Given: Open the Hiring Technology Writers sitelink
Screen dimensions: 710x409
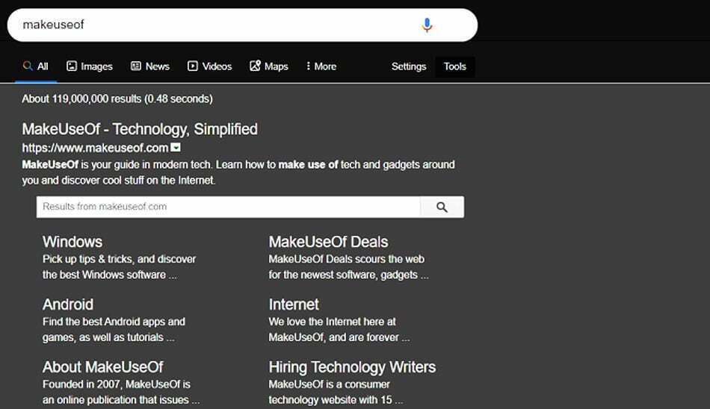Looking at the screenshot, I should coord(352,367).
